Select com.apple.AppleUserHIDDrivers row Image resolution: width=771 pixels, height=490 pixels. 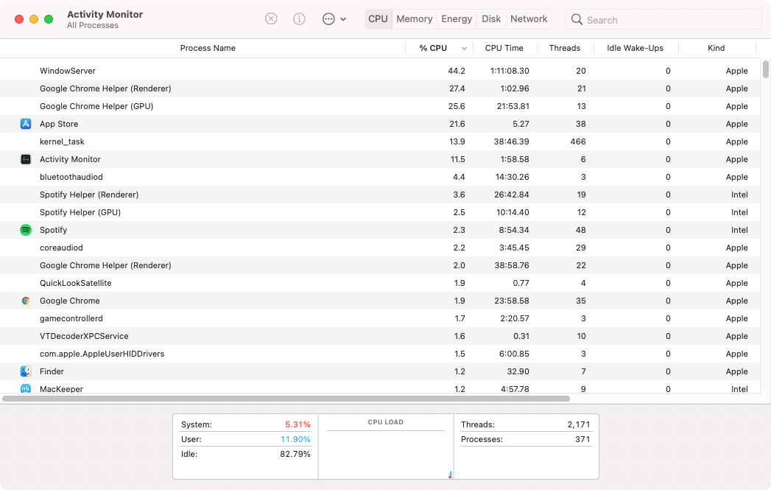379,354
